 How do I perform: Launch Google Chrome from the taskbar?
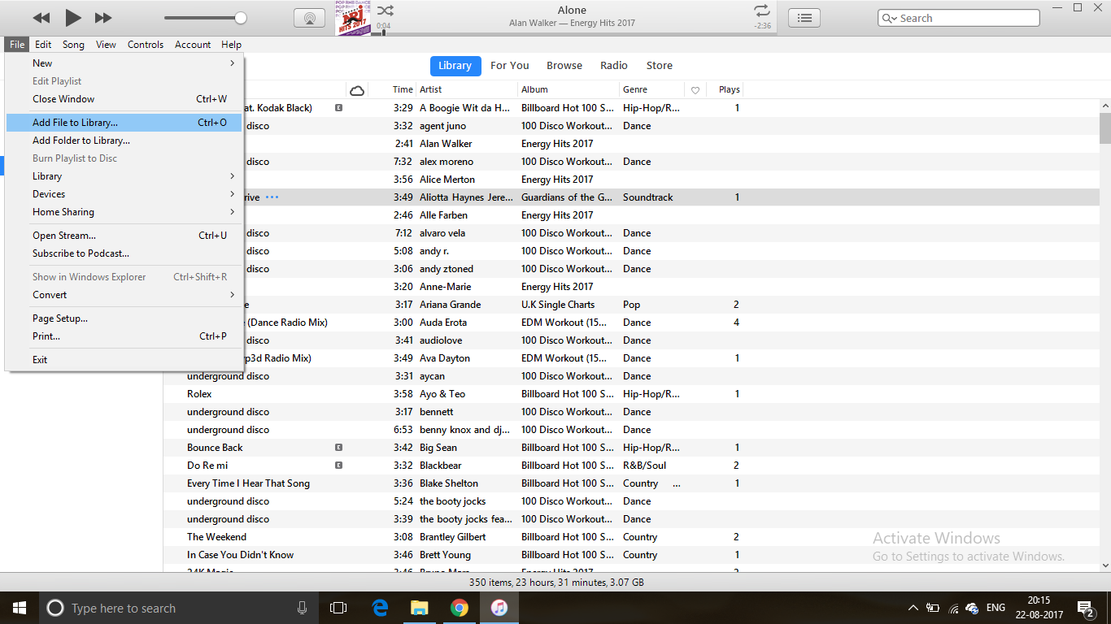click(x=460, y=608)
